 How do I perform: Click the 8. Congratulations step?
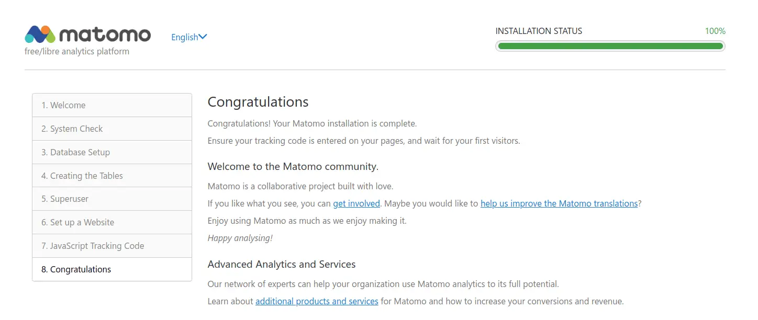click(x=112, y=269)
